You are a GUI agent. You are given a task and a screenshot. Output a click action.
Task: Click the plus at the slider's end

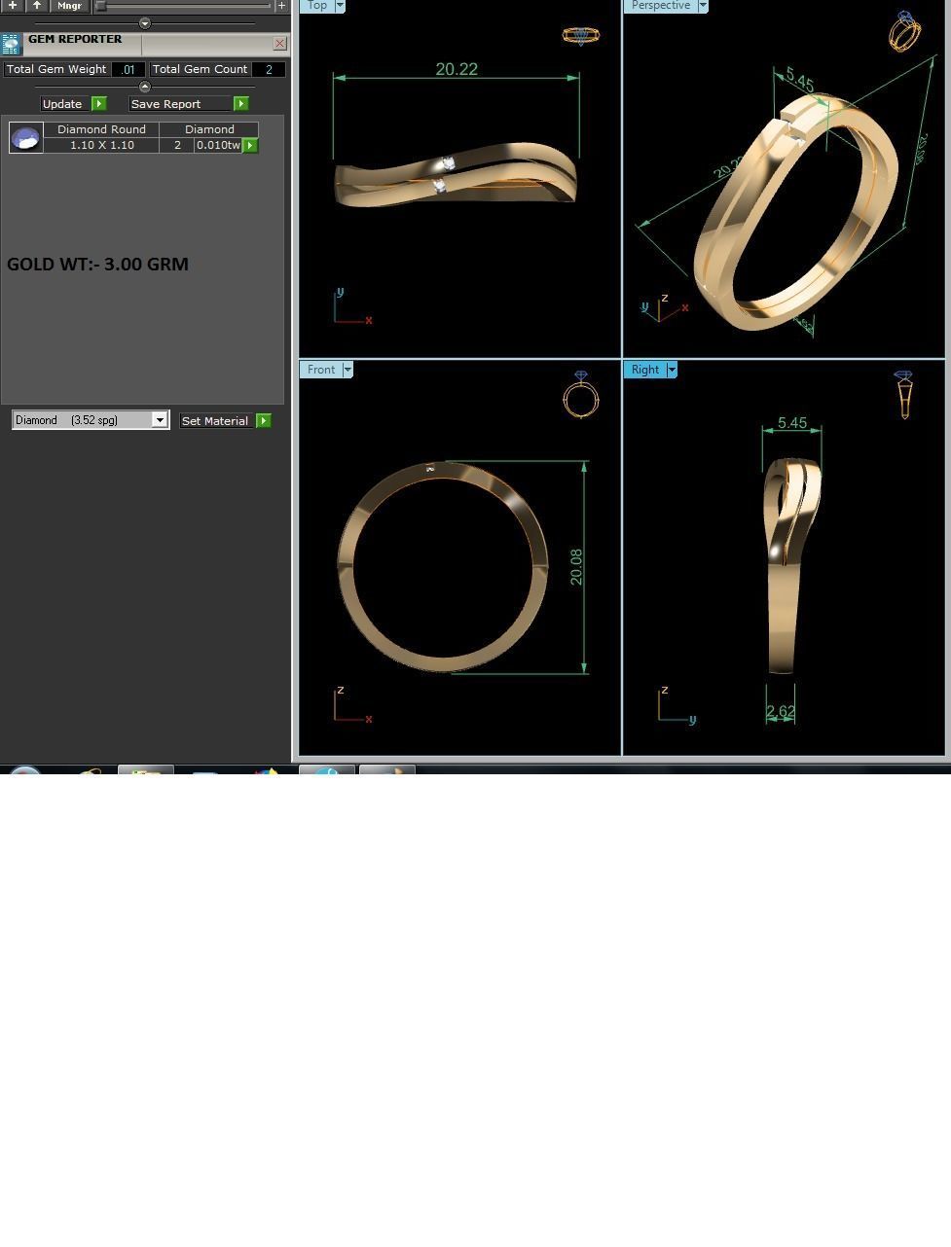282,6
